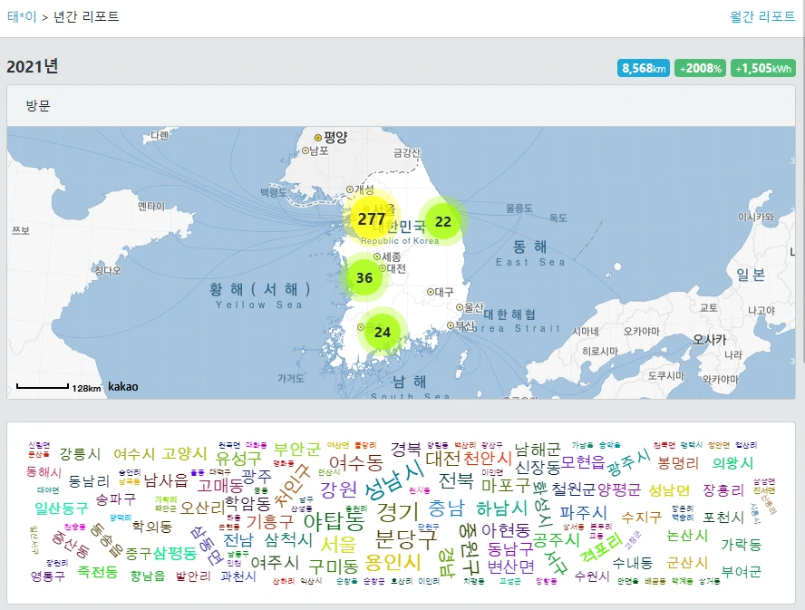Select 용인시 in the word cloud

point(393,562)
